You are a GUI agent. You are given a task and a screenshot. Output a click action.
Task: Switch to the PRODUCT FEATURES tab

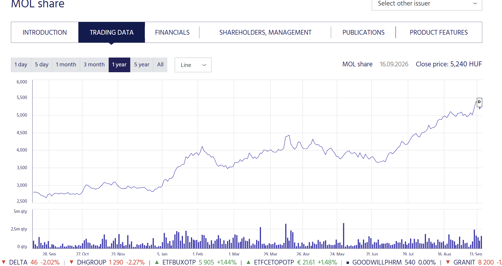pos(439,32)
